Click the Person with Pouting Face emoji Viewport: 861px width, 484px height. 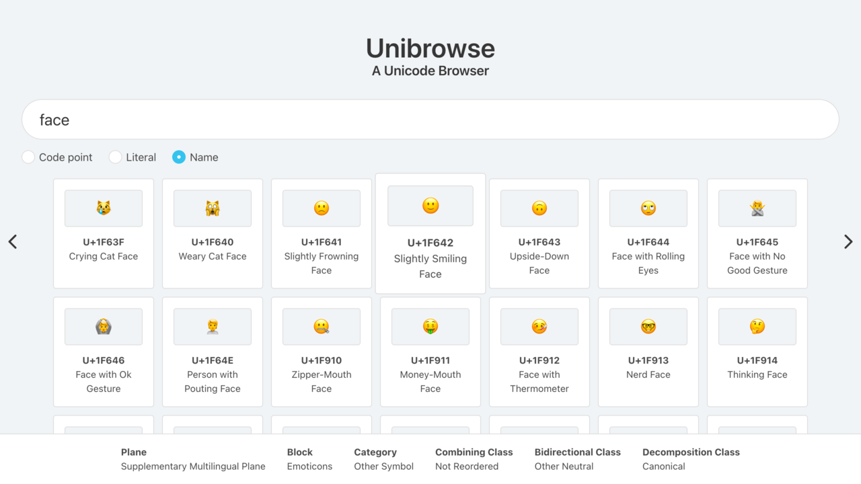[213, 327]
